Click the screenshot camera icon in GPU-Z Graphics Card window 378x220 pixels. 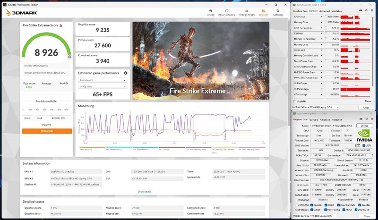tap(361, 119)
